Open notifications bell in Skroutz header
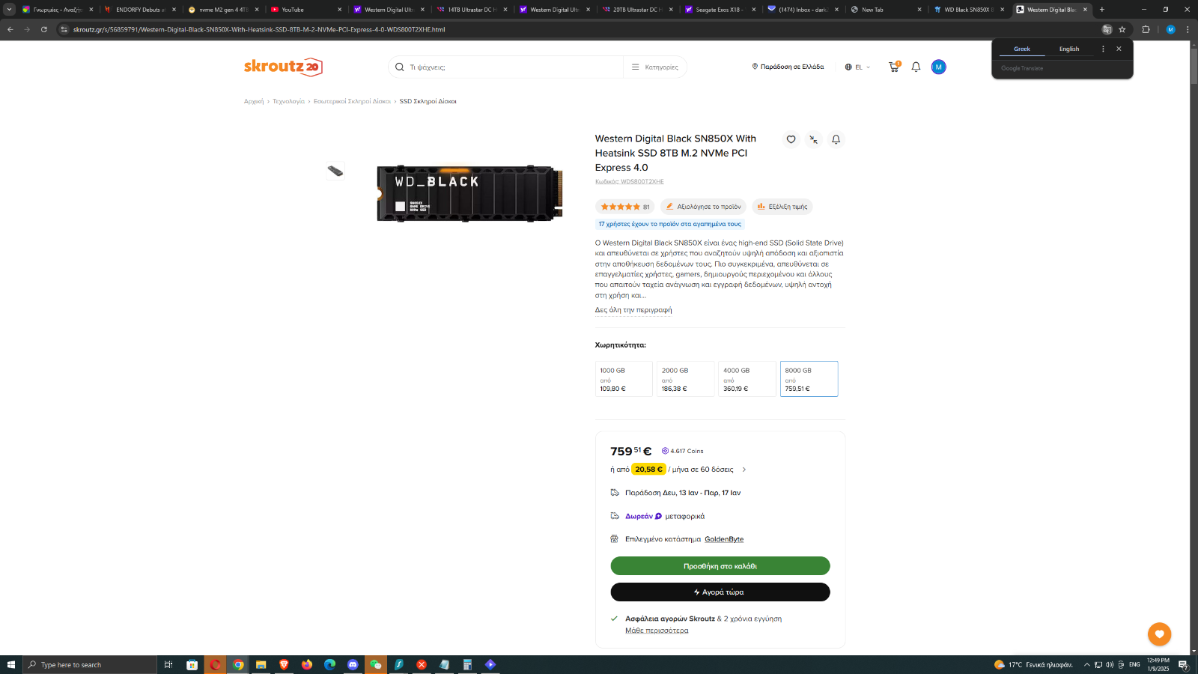1198x674 pixels. (916, 67)
